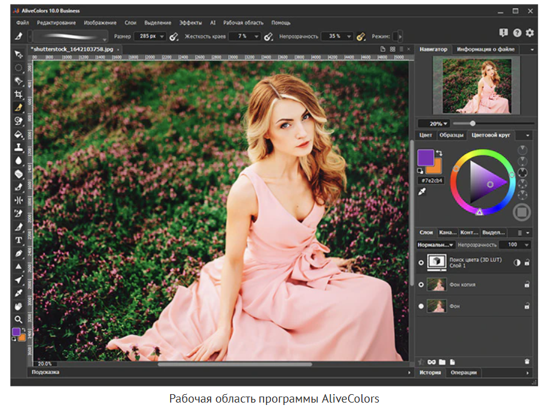552x408 pixels.
Task: Pick the elliptical selection tool
Action: tap(18, 68)
